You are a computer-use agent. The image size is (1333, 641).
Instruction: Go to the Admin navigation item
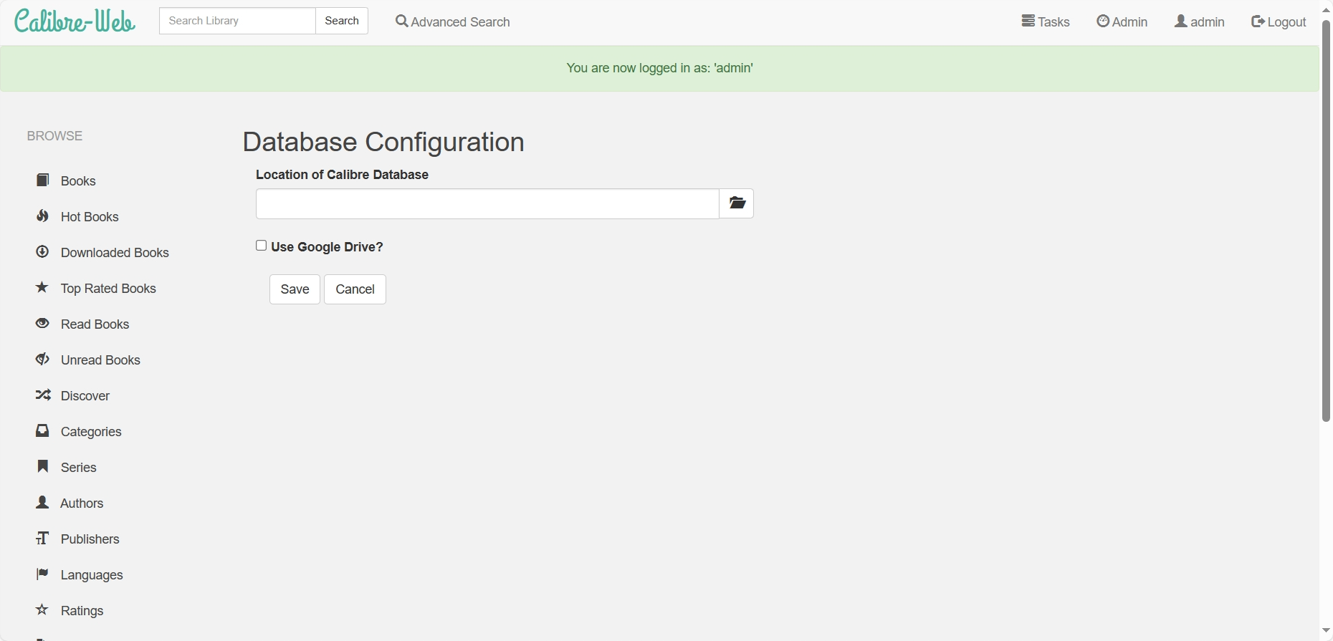pos(1122,21)
